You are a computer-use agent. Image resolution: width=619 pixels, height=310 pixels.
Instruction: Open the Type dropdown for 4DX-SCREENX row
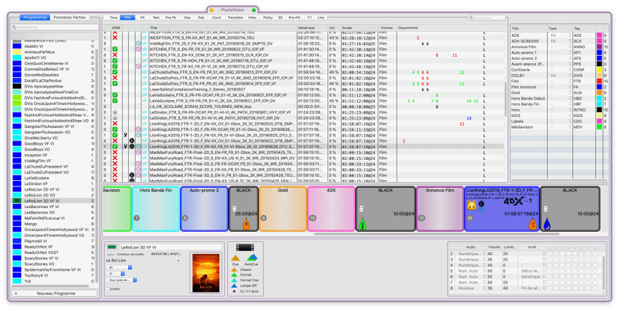click(x=560, y=41)
